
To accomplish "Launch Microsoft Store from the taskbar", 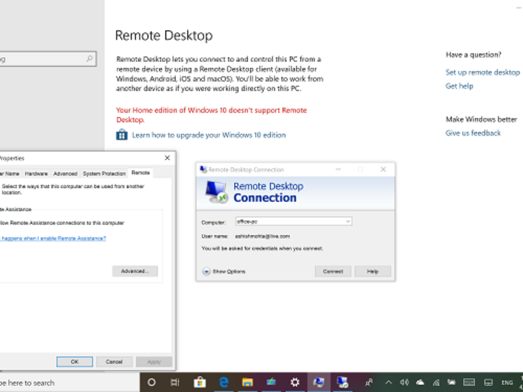I will (200, 382).
